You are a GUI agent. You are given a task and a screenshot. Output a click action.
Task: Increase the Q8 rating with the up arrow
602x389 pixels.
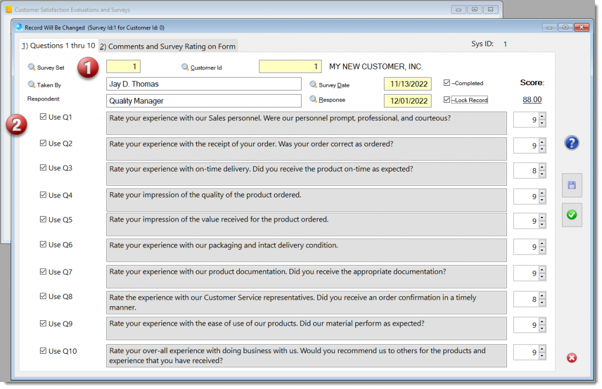point(542,296)
